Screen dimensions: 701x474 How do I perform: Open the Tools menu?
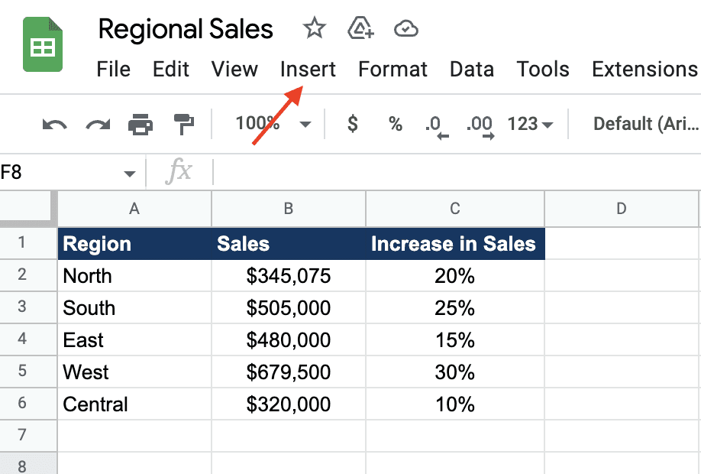[543, 70]
